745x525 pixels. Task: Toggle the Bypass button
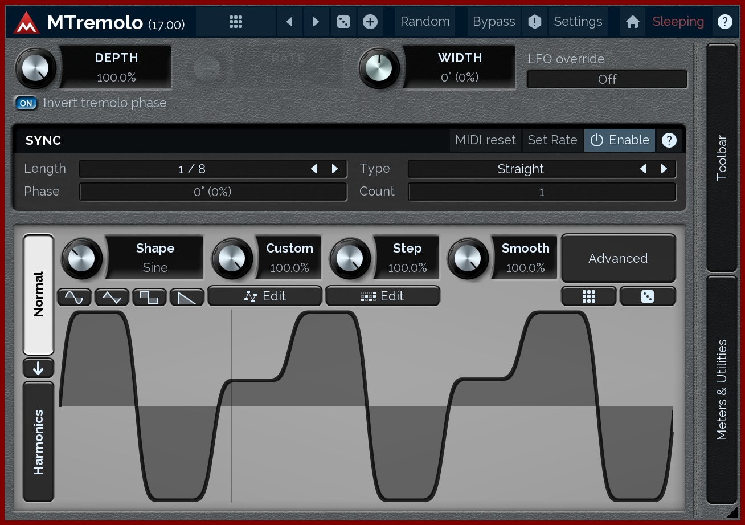click(494, 22)
